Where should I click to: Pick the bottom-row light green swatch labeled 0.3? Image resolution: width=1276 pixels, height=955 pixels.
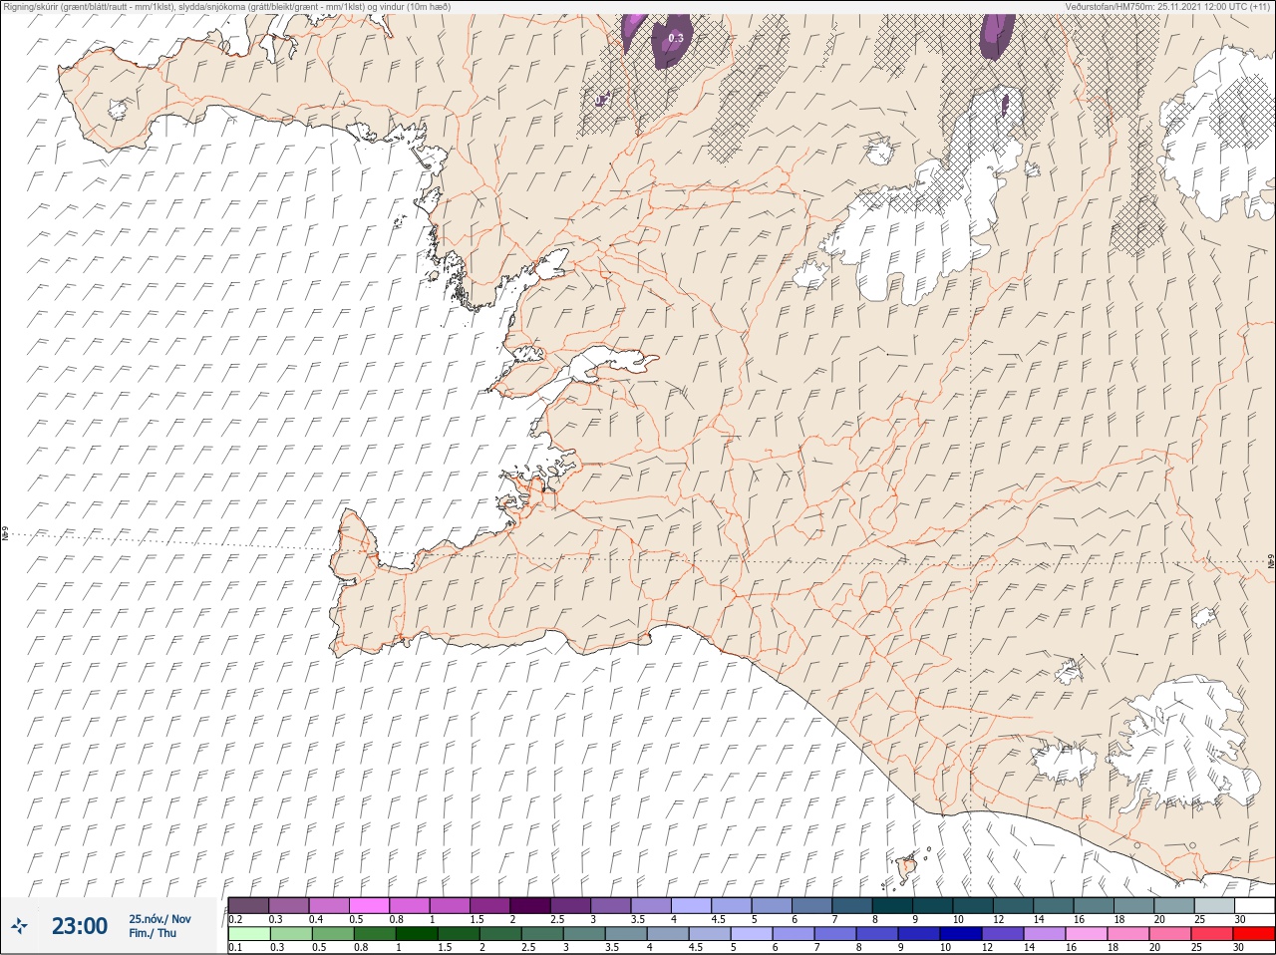click(290, 934)
